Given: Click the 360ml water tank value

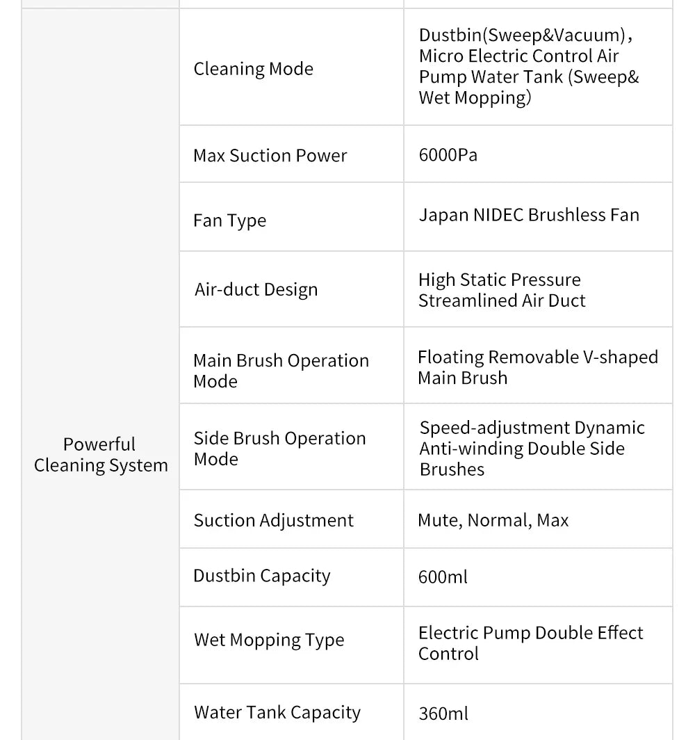Looking at the screenshot, I should coord(443,713).
